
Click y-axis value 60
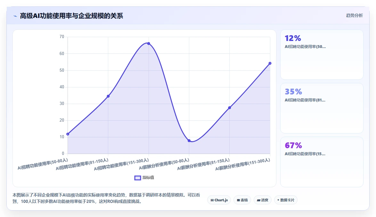pos(62,54)
